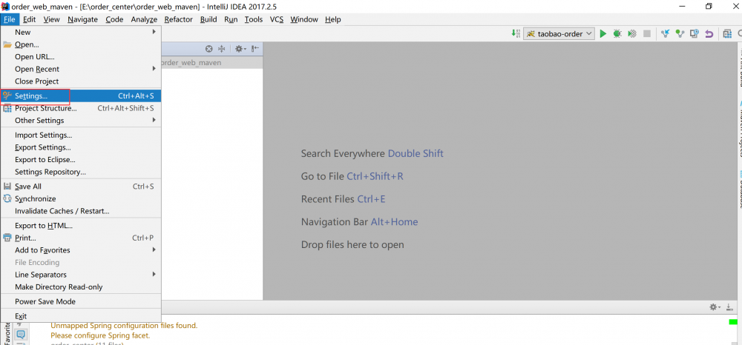Choose Import Settings...
The height and width of the screenshot is (345, 742).
pos(81,135)
